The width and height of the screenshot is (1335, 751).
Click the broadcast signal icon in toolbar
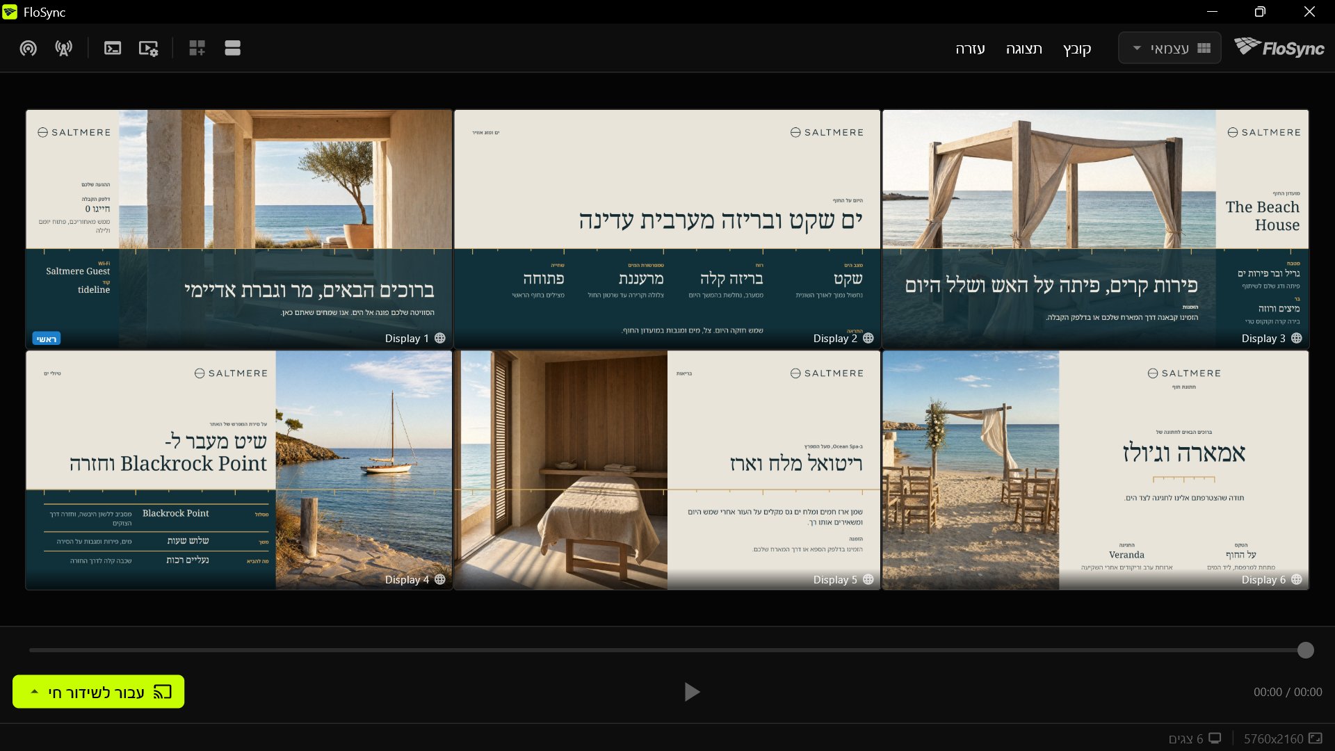coord(29,49)
